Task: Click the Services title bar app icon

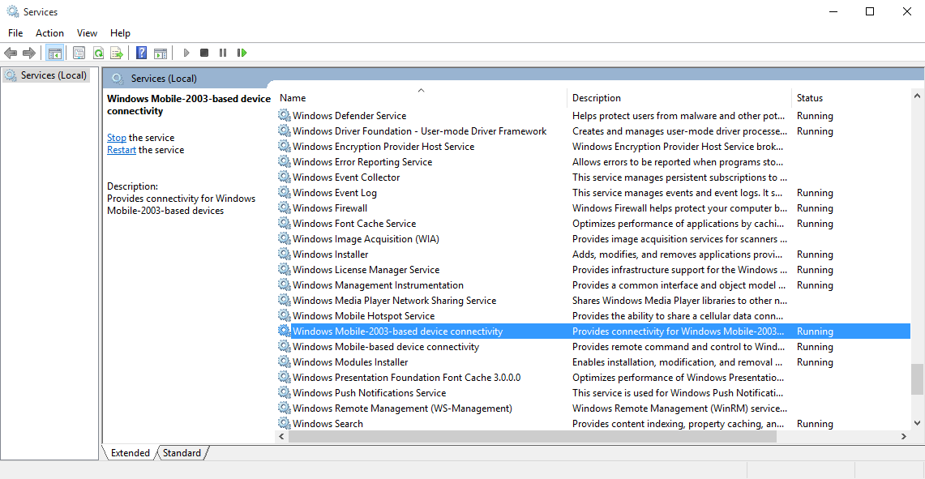Action: pyautogui.click(x=12, y=11)
